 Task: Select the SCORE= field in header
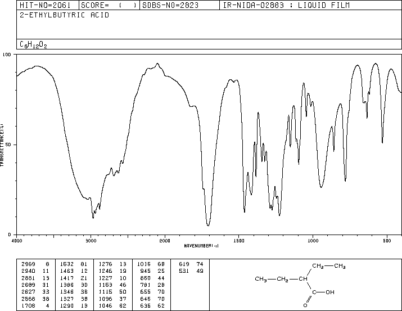(109, 5)
